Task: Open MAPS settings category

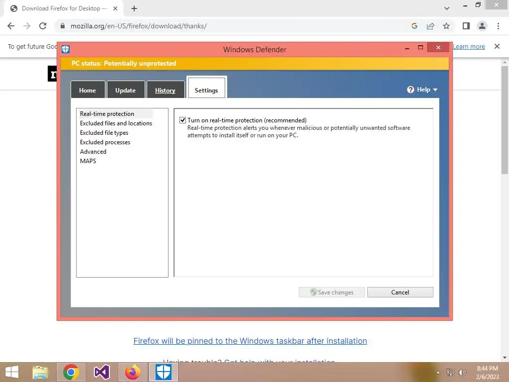Action: (88, 161)
